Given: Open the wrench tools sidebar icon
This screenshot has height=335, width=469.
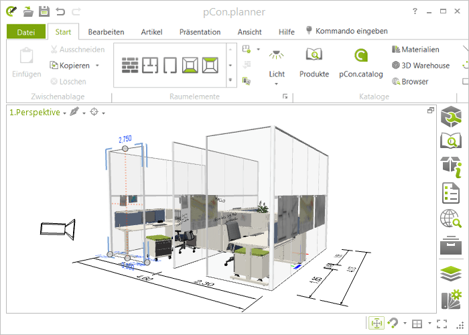Looking at the screenshot, I should [x=451, y=117].
